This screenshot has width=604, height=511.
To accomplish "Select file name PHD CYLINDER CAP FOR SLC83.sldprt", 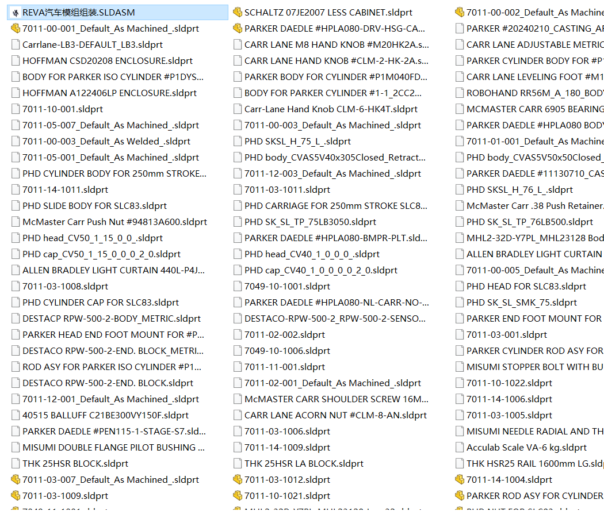I will tap(101, 303).
